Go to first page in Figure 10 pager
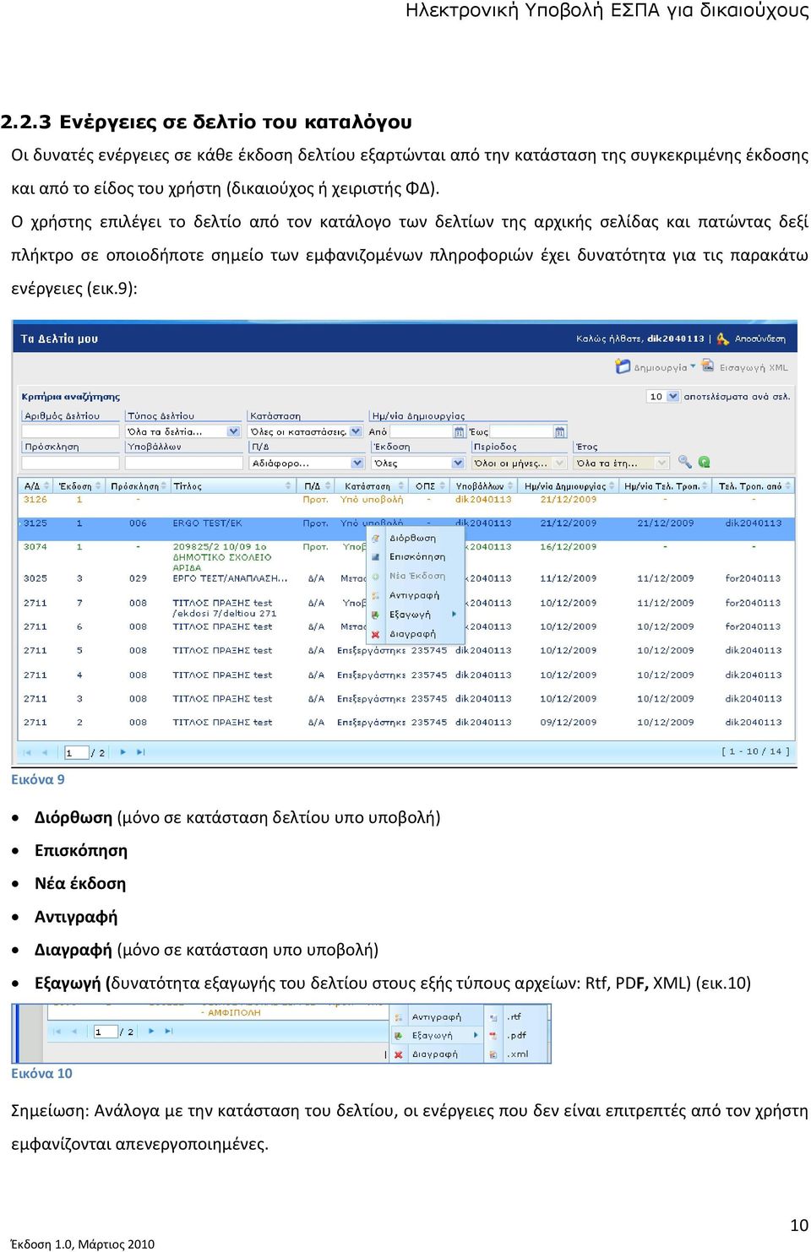Viewport: 811px width, 1252px height. [x=57, y=1031]
